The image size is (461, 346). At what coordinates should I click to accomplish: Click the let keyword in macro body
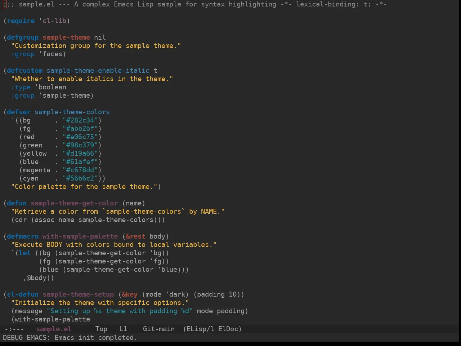tap(25, 253)
